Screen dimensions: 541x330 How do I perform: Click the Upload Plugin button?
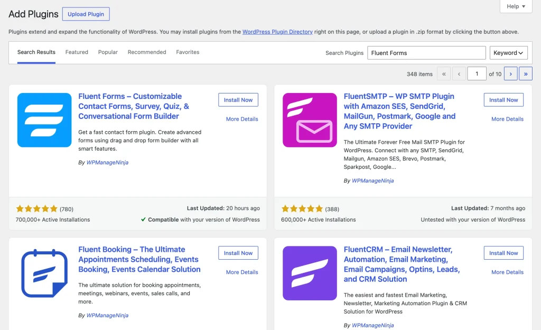(86, 14)
